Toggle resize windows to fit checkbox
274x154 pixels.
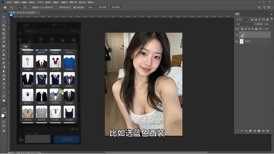point(30,8)
